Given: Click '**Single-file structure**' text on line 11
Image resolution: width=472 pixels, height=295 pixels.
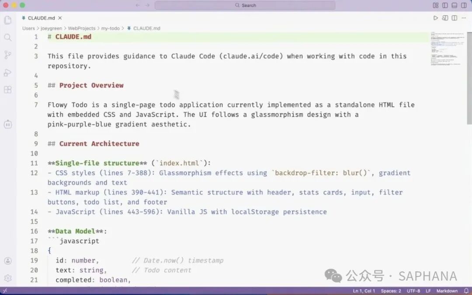Looking at the screenshot, I should coord(97,163).
